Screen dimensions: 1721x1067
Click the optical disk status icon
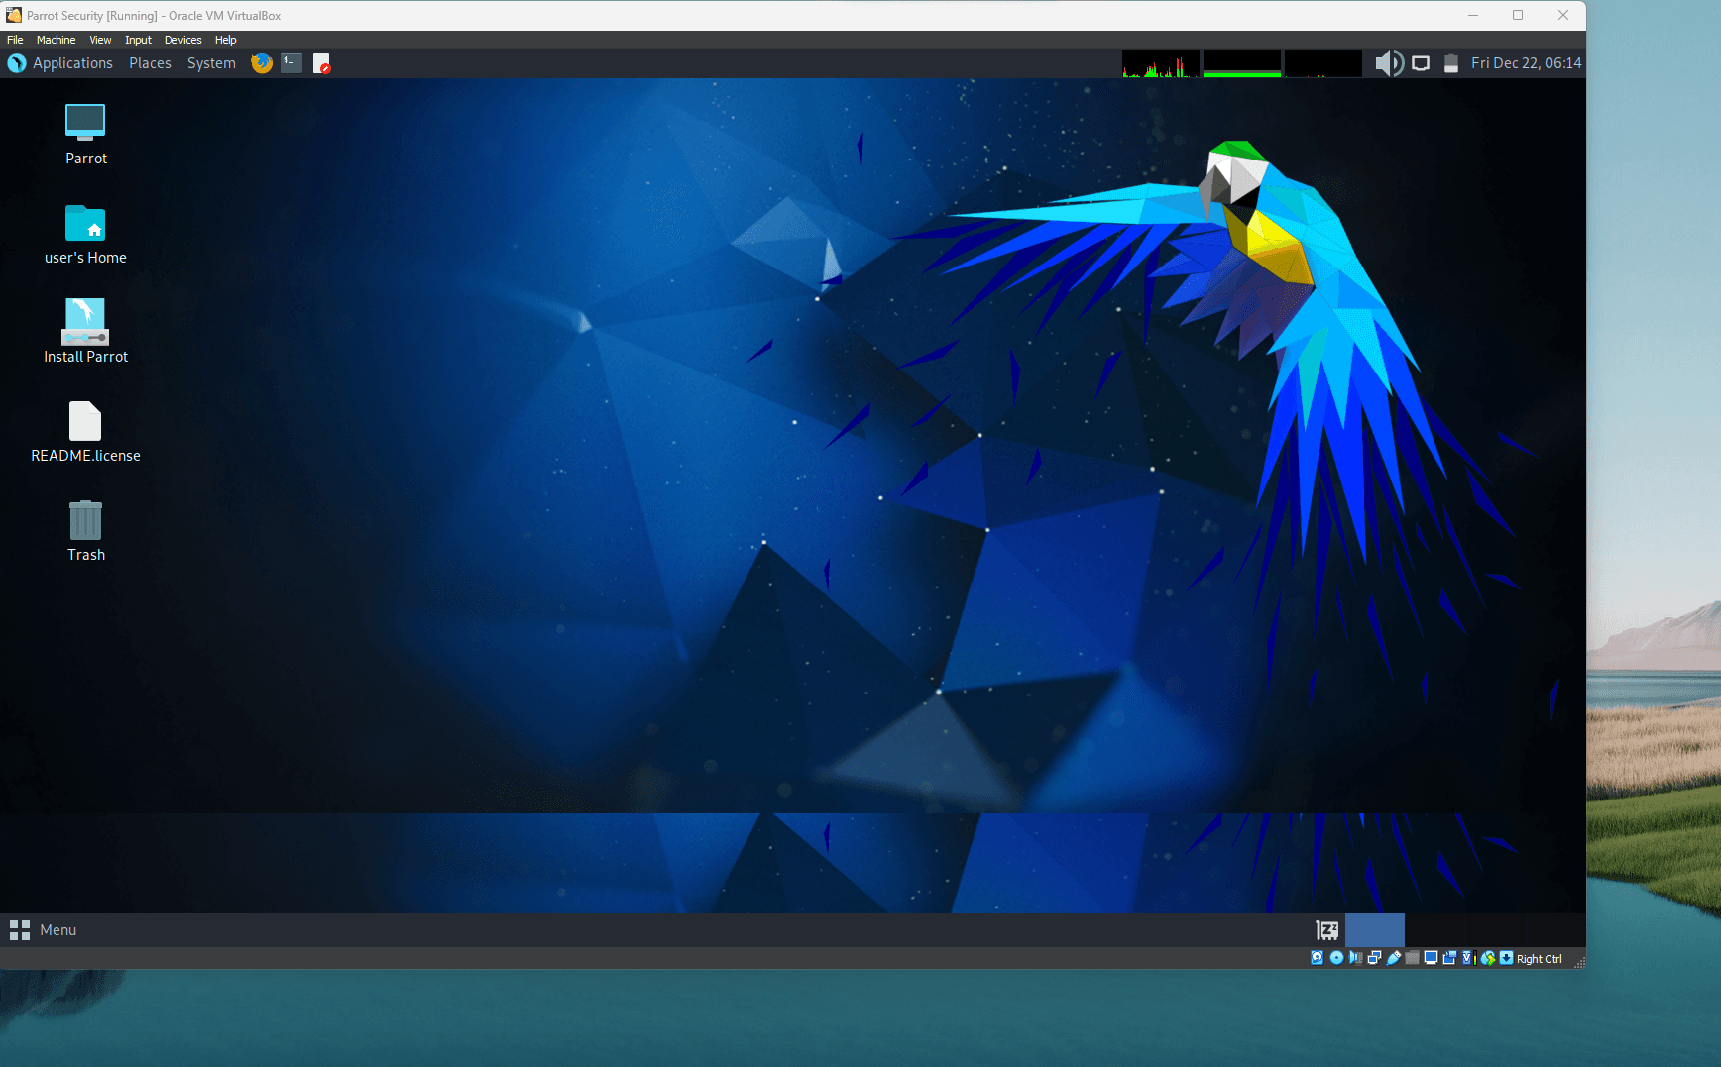1336,958
